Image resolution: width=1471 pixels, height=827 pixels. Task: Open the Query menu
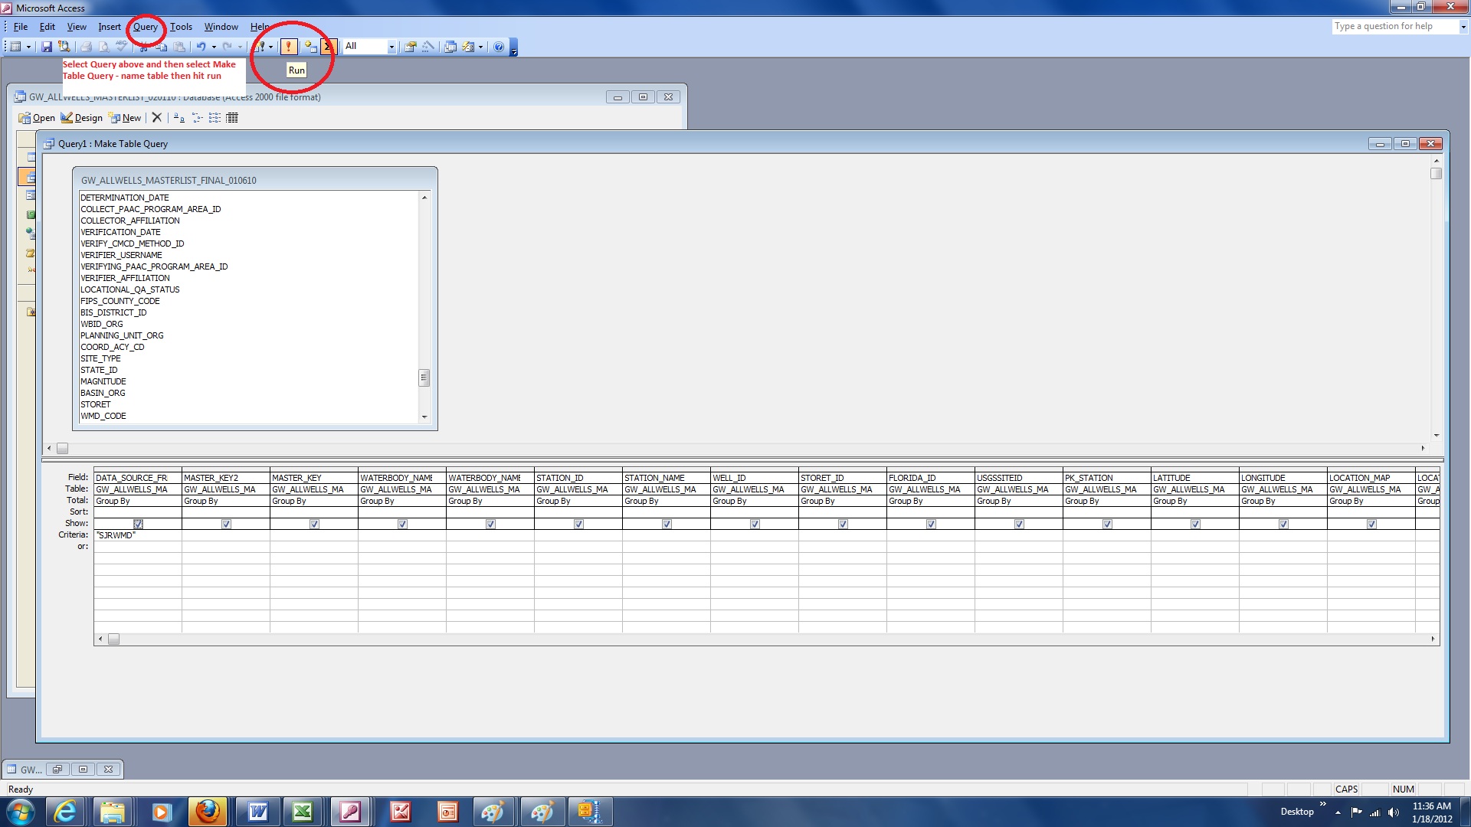click(x=145, y=27)
